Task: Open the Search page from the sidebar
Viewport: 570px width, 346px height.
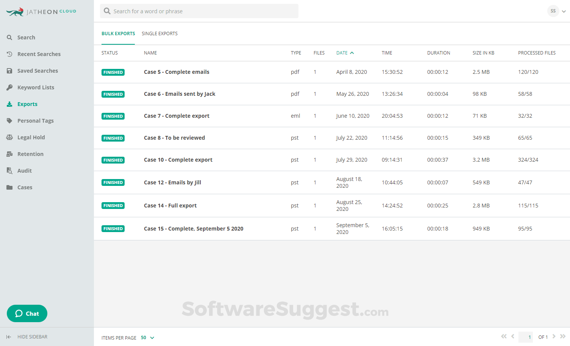Action: click(x=27, y=37)
